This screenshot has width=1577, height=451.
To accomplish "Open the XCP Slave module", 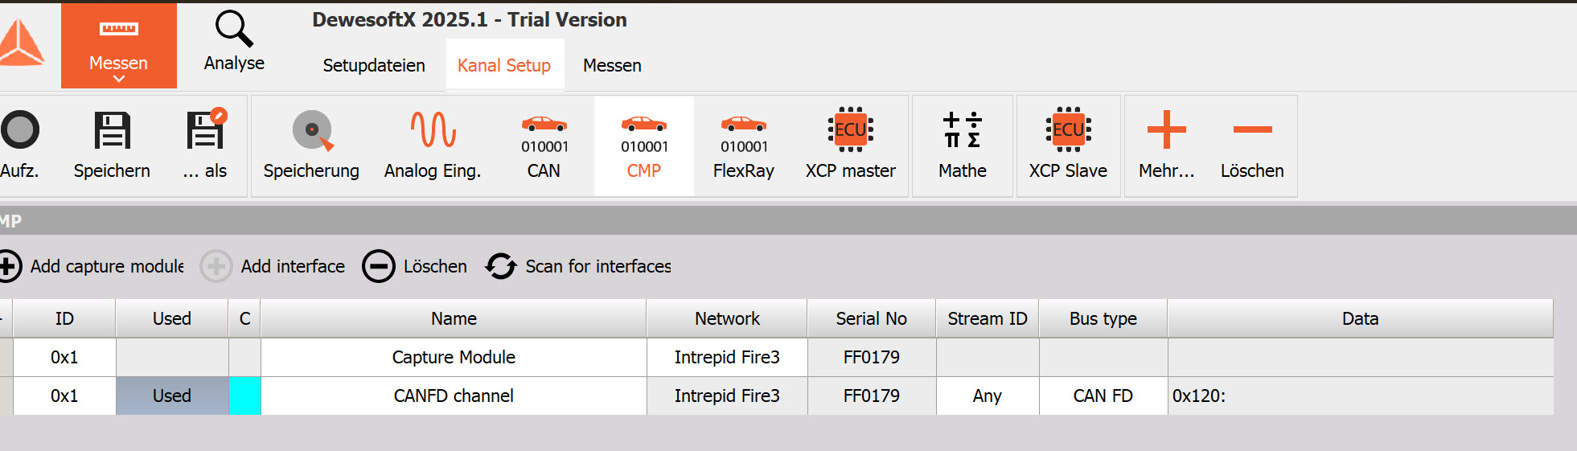I will point(1068,129).
